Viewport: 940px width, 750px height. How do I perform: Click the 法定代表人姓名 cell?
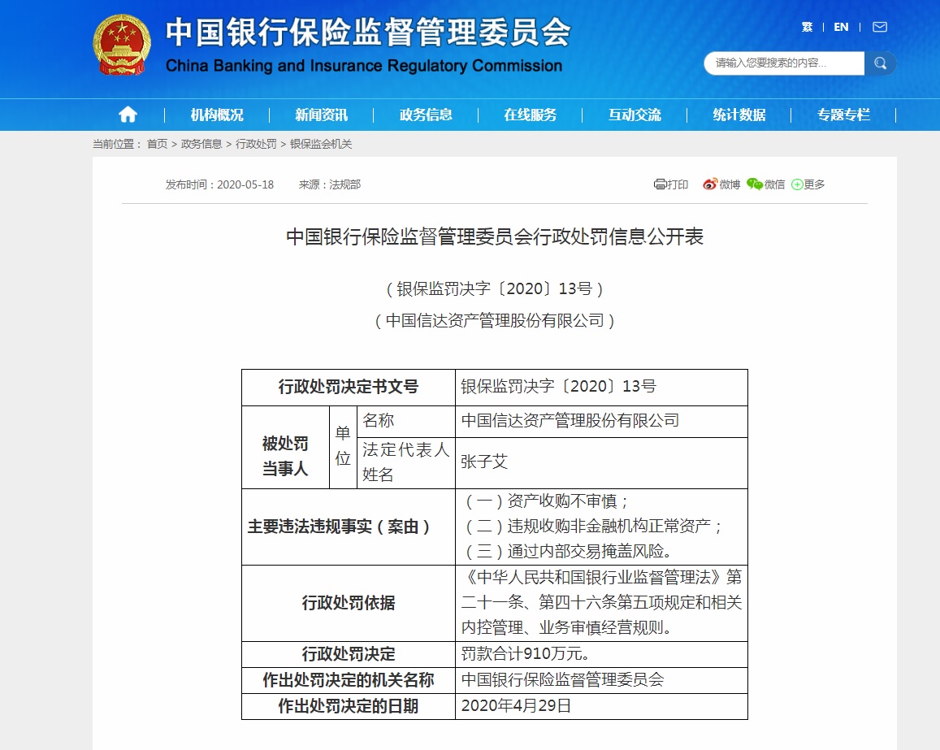406,462
